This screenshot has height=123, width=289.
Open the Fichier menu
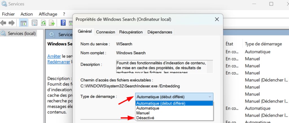point(8,14)
